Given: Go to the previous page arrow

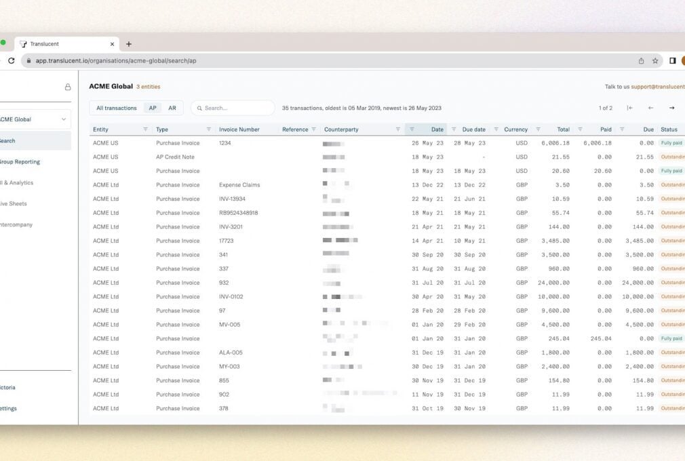Looking at the screenshot, I should 650,108.
